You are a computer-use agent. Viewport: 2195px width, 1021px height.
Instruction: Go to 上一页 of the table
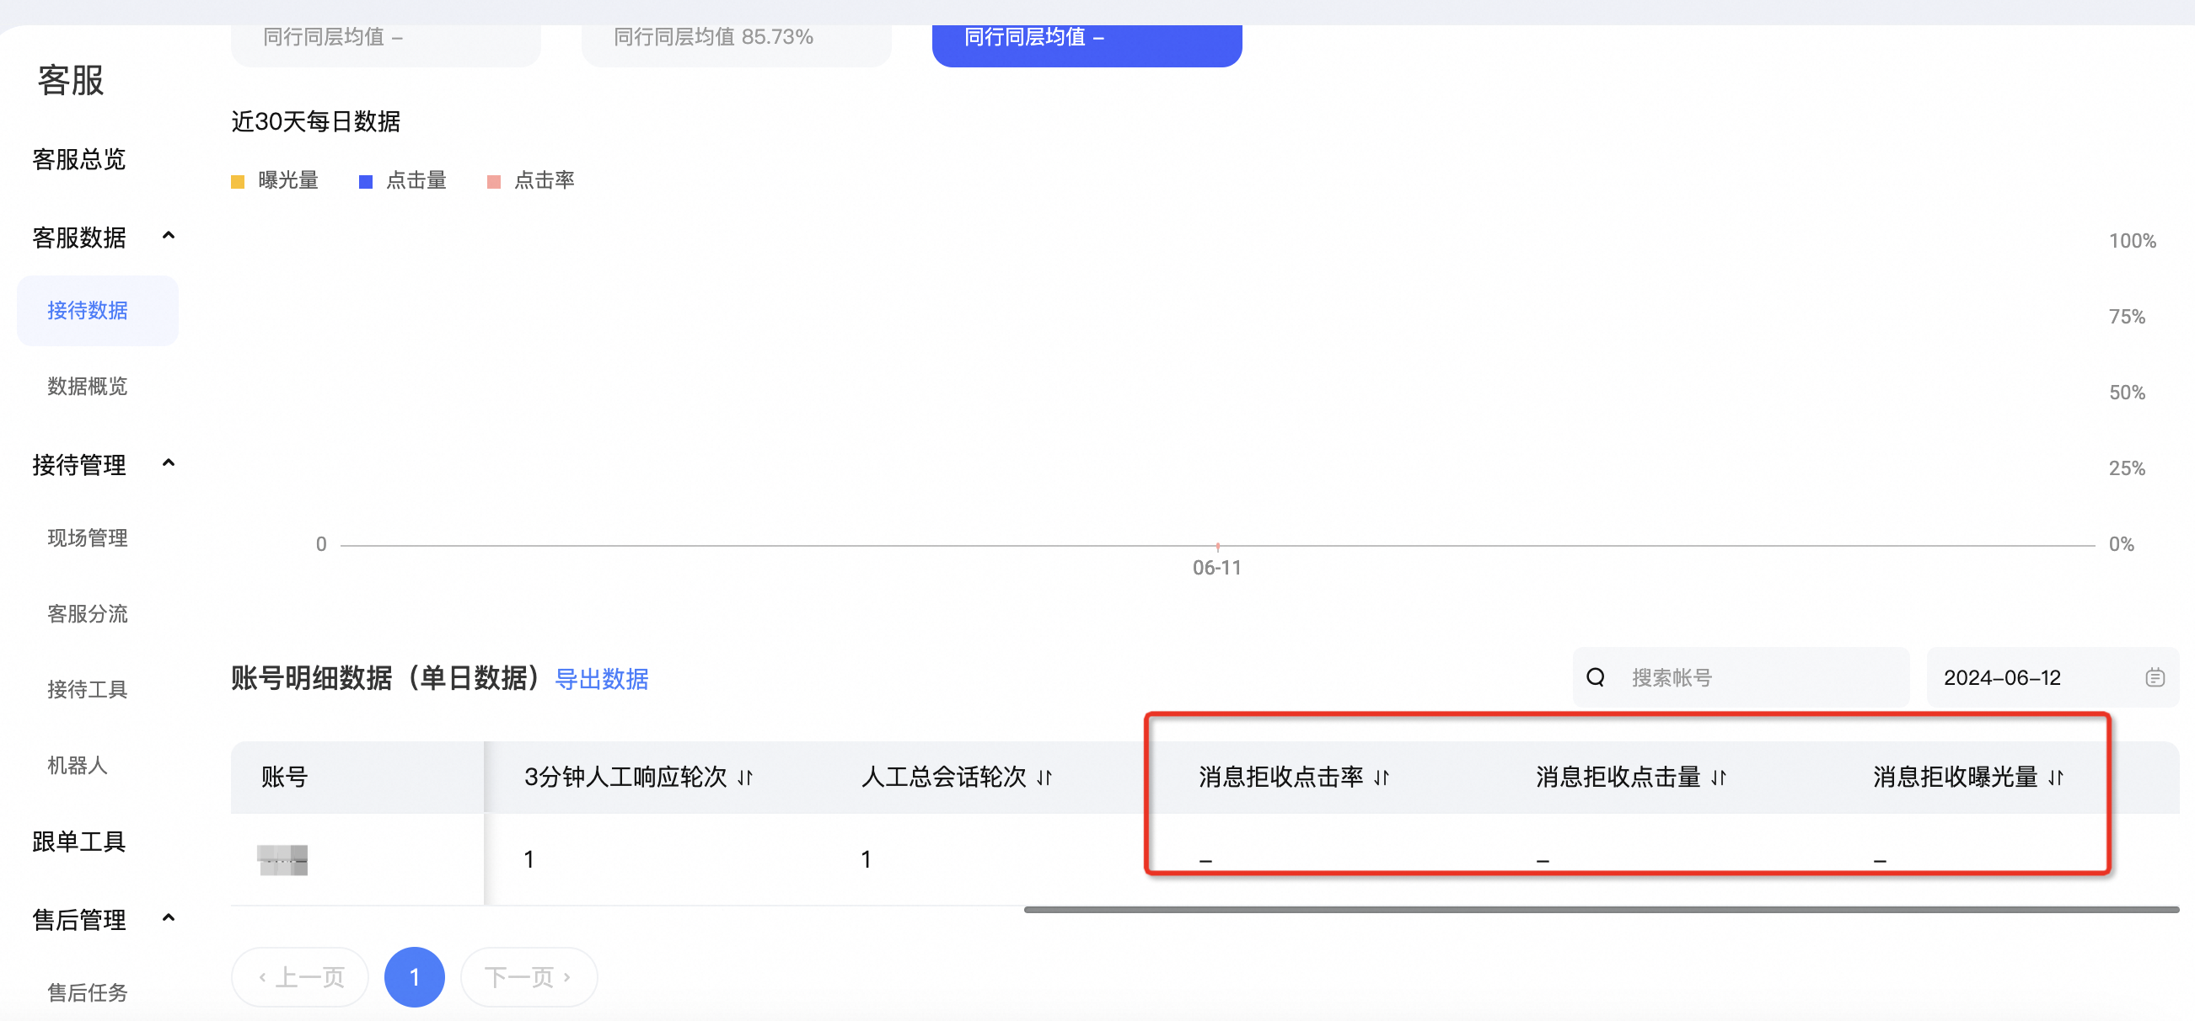tap(300, 976)
